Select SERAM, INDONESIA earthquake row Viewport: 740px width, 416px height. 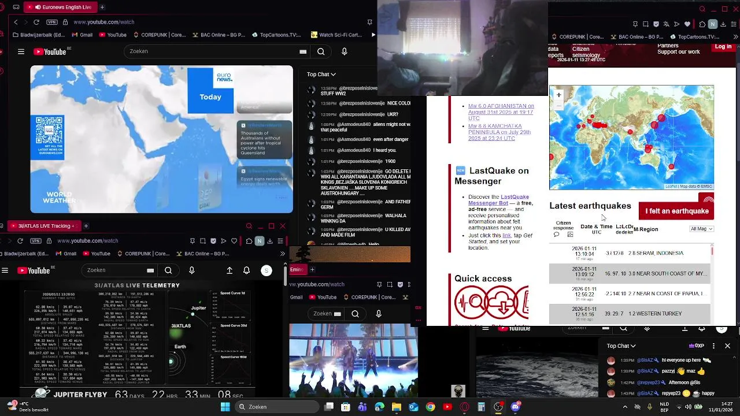tap(630, 253)
